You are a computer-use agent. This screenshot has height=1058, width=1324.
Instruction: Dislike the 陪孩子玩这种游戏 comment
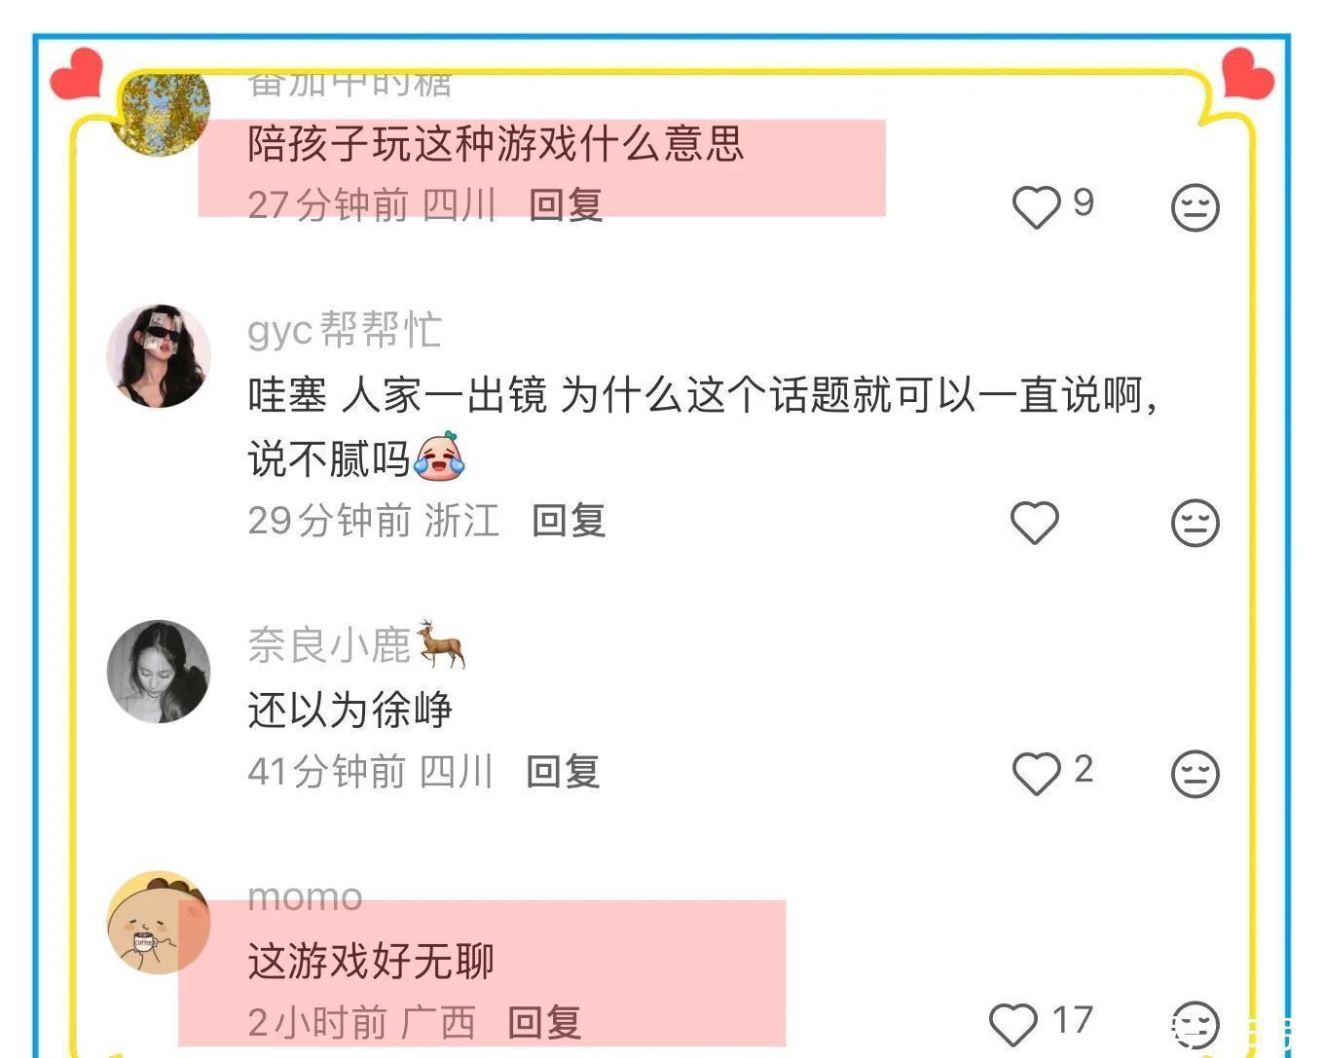pos(1195,207)
